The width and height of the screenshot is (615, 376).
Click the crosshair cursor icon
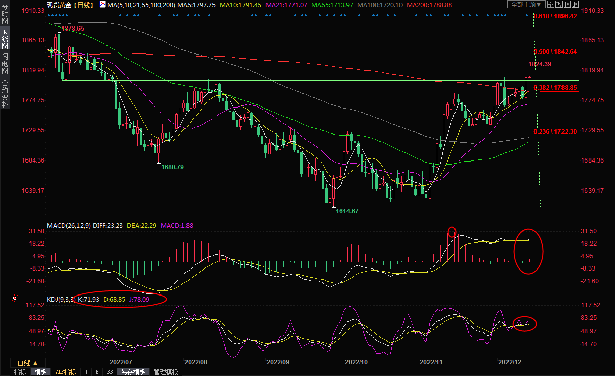pyautogui.click(x=551, y=5)
